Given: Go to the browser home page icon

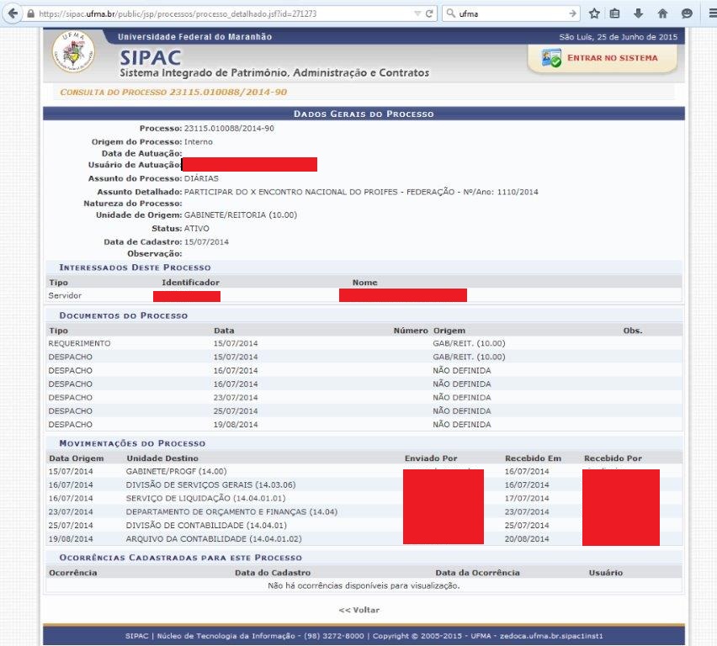Looking at the screenshot, I should click(662, 13).
